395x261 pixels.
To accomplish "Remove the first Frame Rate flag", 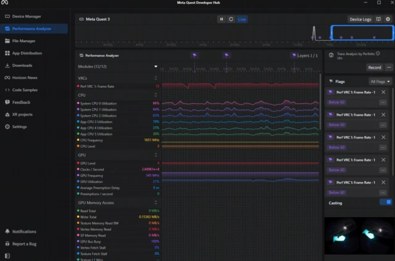I will (383, 92).
